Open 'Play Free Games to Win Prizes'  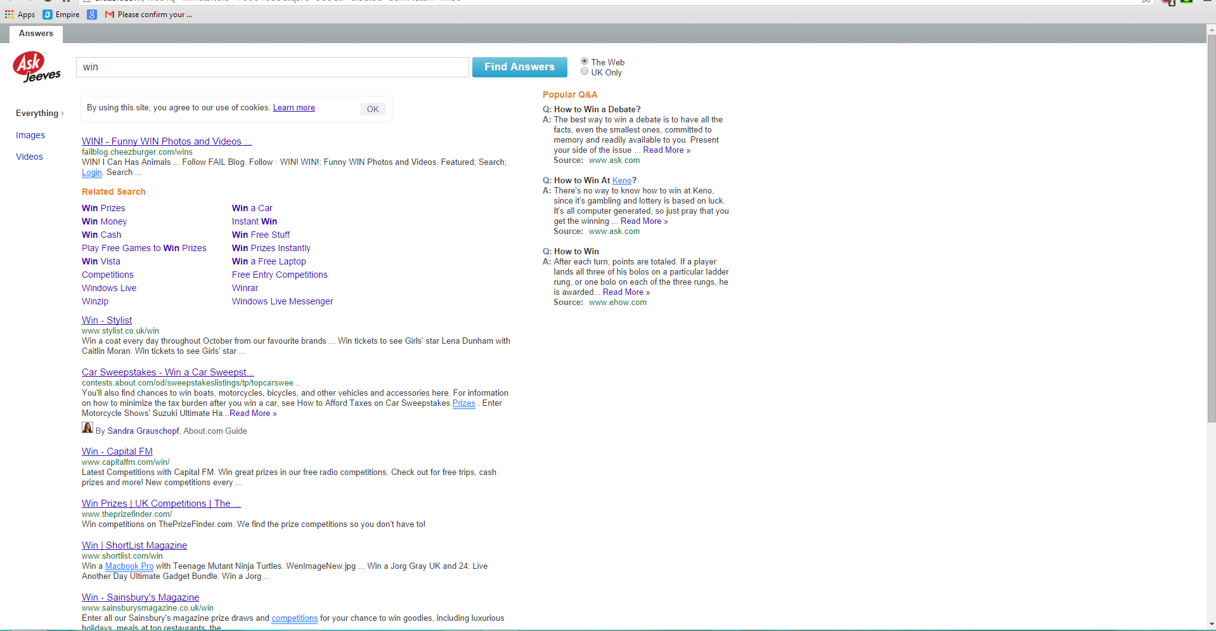(144, 248)
